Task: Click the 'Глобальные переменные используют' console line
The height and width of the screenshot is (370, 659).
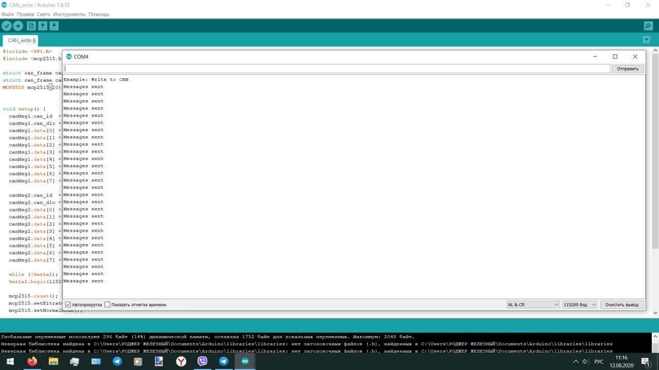Action: (207, 337)
